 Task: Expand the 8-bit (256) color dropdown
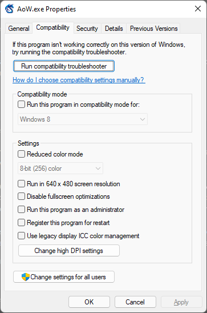pyautogui.click(x=60, y=168)
